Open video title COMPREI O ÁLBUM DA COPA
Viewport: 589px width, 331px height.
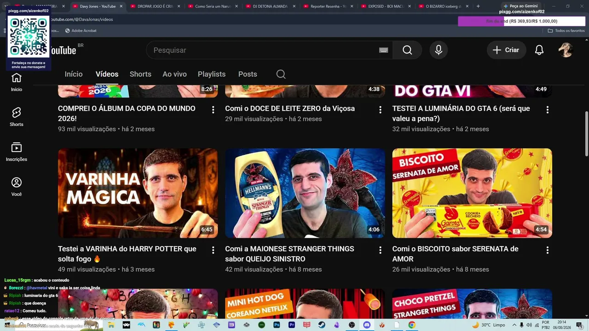point(127,114)
